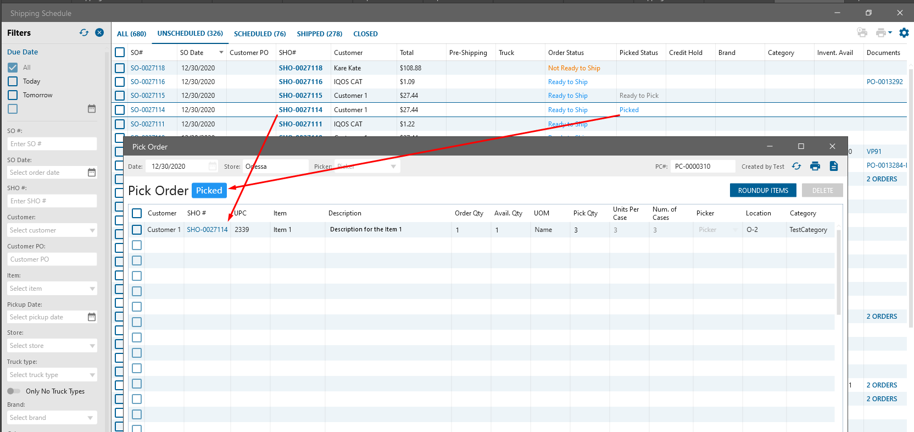Expand the Select store dropdown
Image resolution: width=914 pixels, height=432 pixels.
92,346
